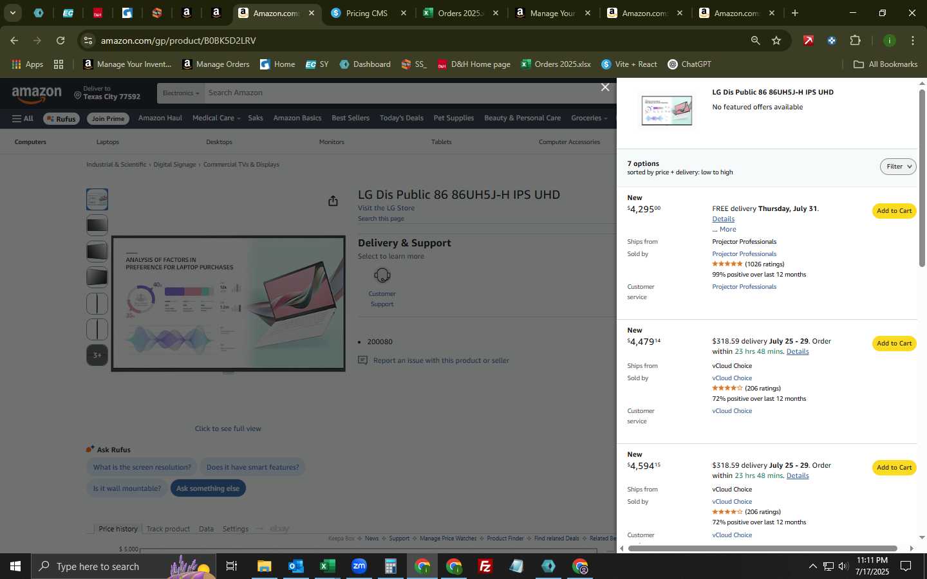Open Details link for July 31 delivery

pyautogui.click(x=723, y=219)
